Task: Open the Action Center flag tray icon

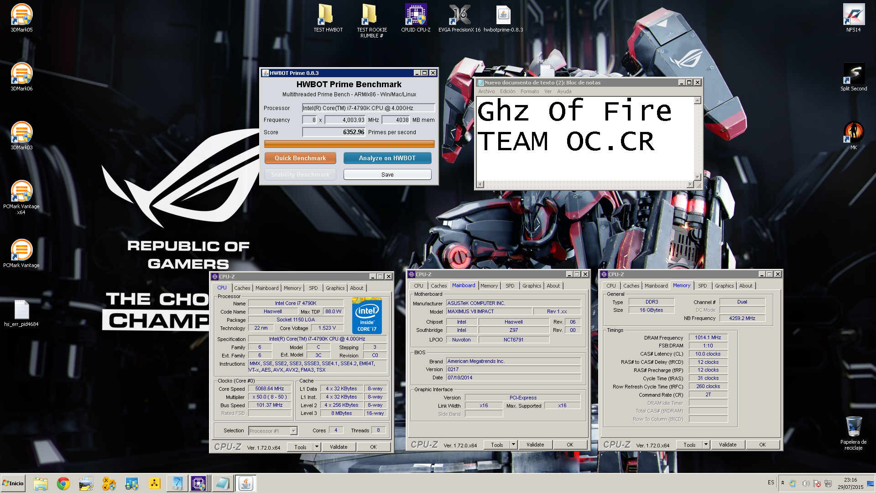Action: pos(817,483)
